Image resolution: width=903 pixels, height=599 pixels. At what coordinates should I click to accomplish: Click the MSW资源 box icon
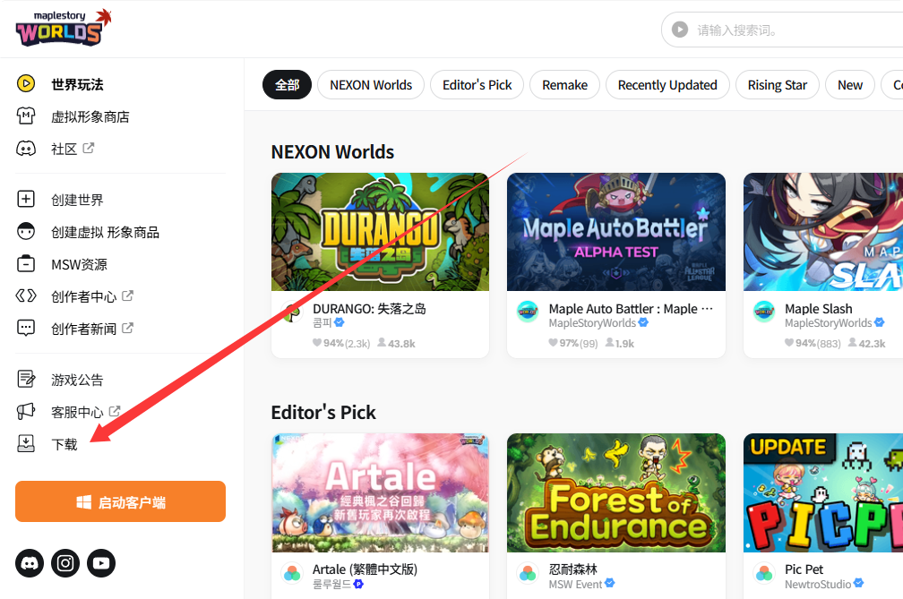point(26,263)
